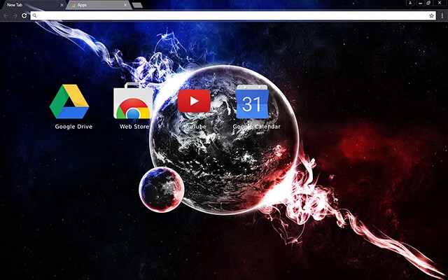Image resolution: width=448 pixels, height=280 pixels.
Task: Minimize the Chrome window
Action: [x=420, y=3]
